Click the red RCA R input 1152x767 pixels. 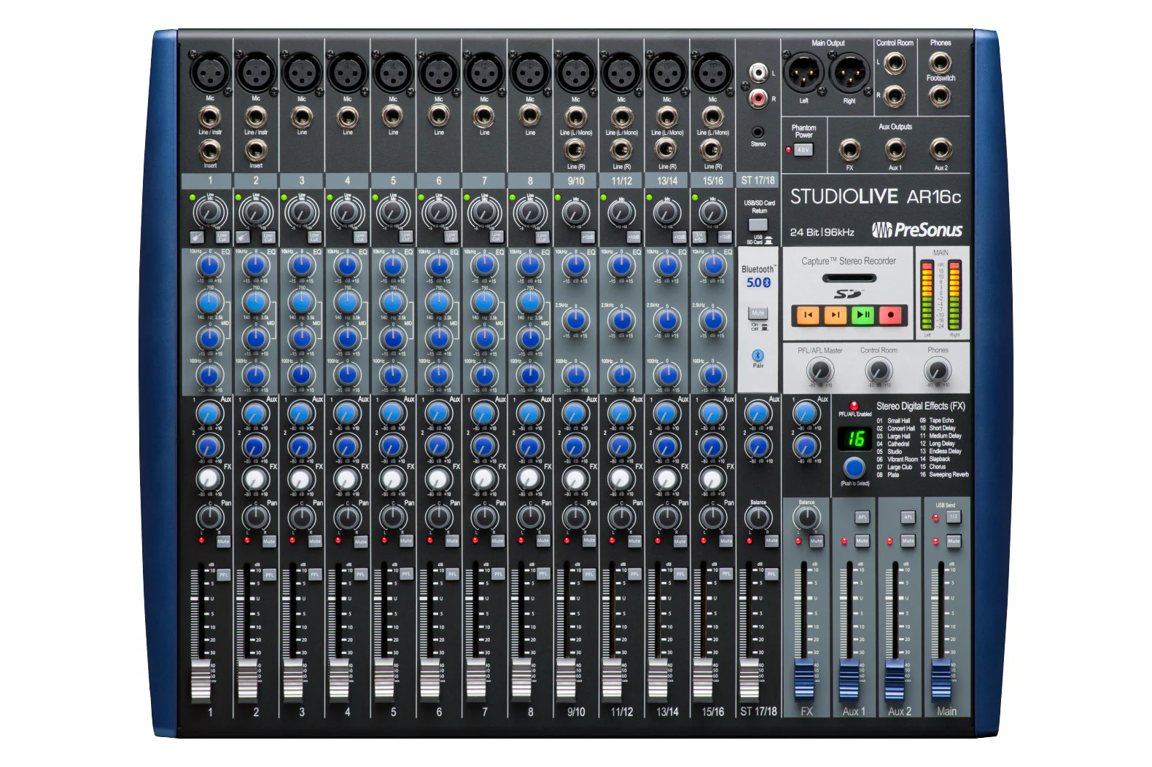coord(758,98)
